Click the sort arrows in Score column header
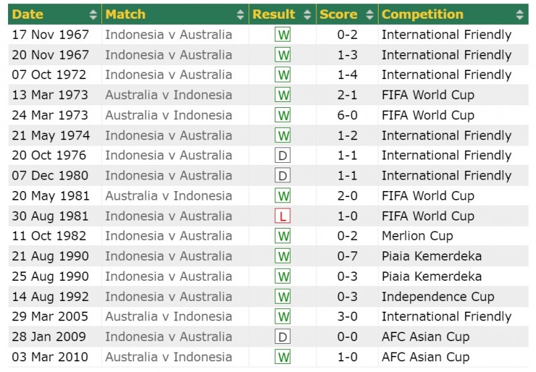This screenshot has width=536, height=372. 370,14
